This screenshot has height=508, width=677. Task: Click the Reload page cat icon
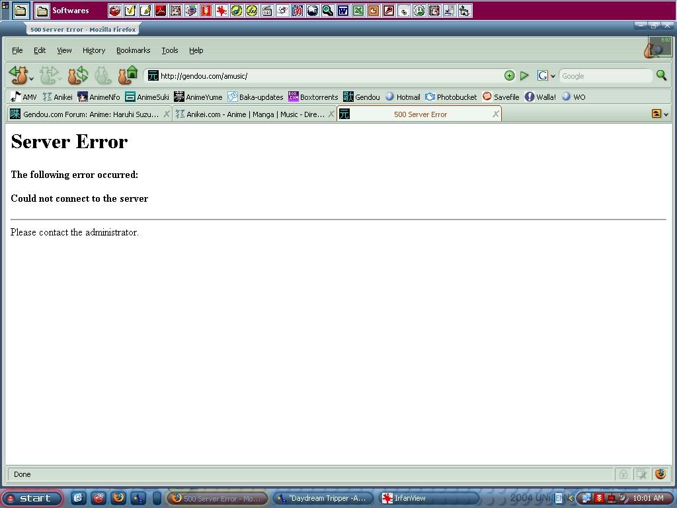77,75
